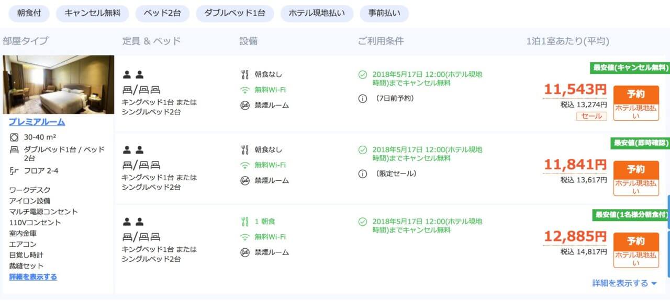Screen dimensions: 670x301
Task: Click the room size icon beside 30-40 m²
Action: pos(14,137)
